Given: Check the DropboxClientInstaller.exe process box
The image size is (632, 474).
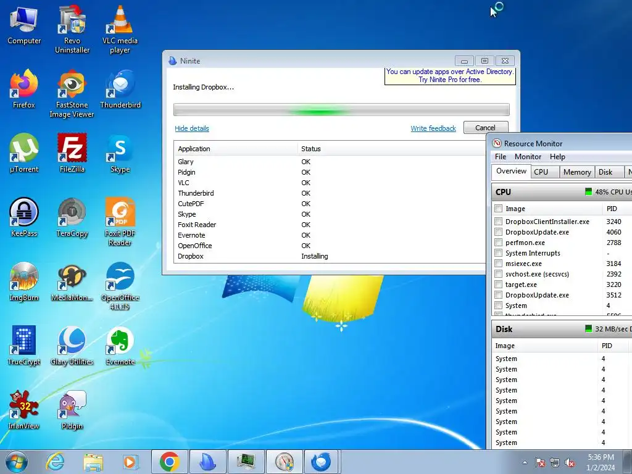Looking at the screenshot, I should coord(499,222).
